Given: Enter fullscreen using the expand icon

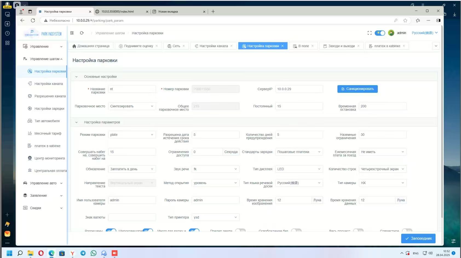Looking at the screenshot, I should tap(370, 33).
